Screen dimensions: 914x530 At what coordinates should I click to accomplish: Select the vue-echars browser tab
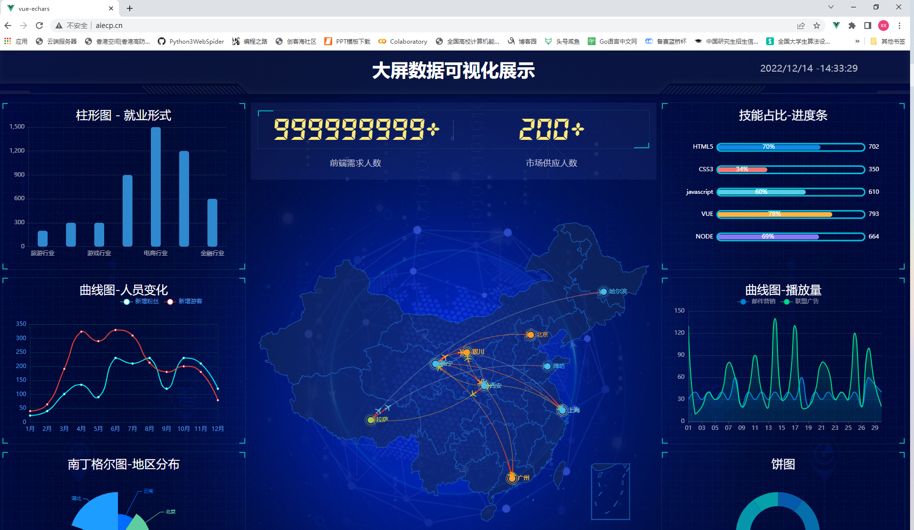point(59,8)
